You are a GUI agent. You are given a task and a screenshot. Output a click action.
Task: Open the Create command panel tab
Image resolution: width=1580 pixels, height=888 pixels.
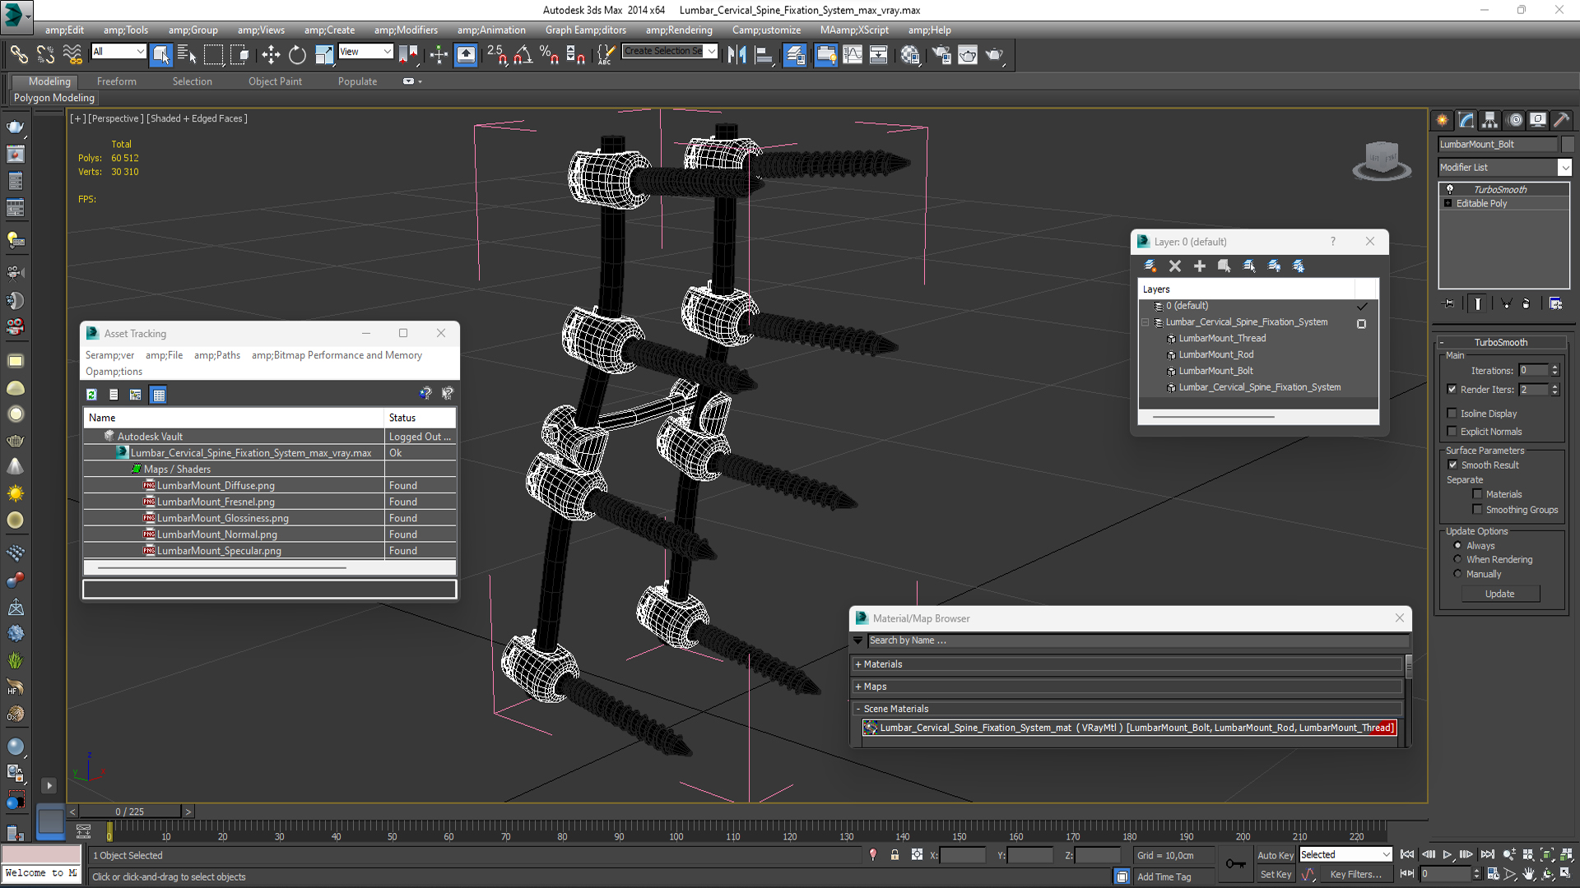pyautogui.click(x=1443, y=120)
